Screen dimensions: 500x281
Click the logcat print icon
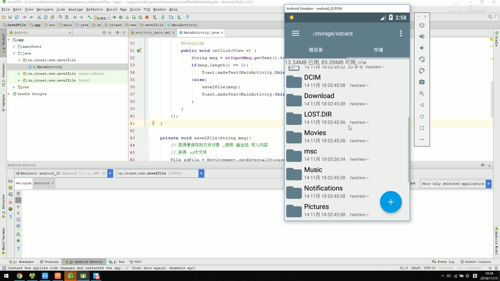(18, 226)
